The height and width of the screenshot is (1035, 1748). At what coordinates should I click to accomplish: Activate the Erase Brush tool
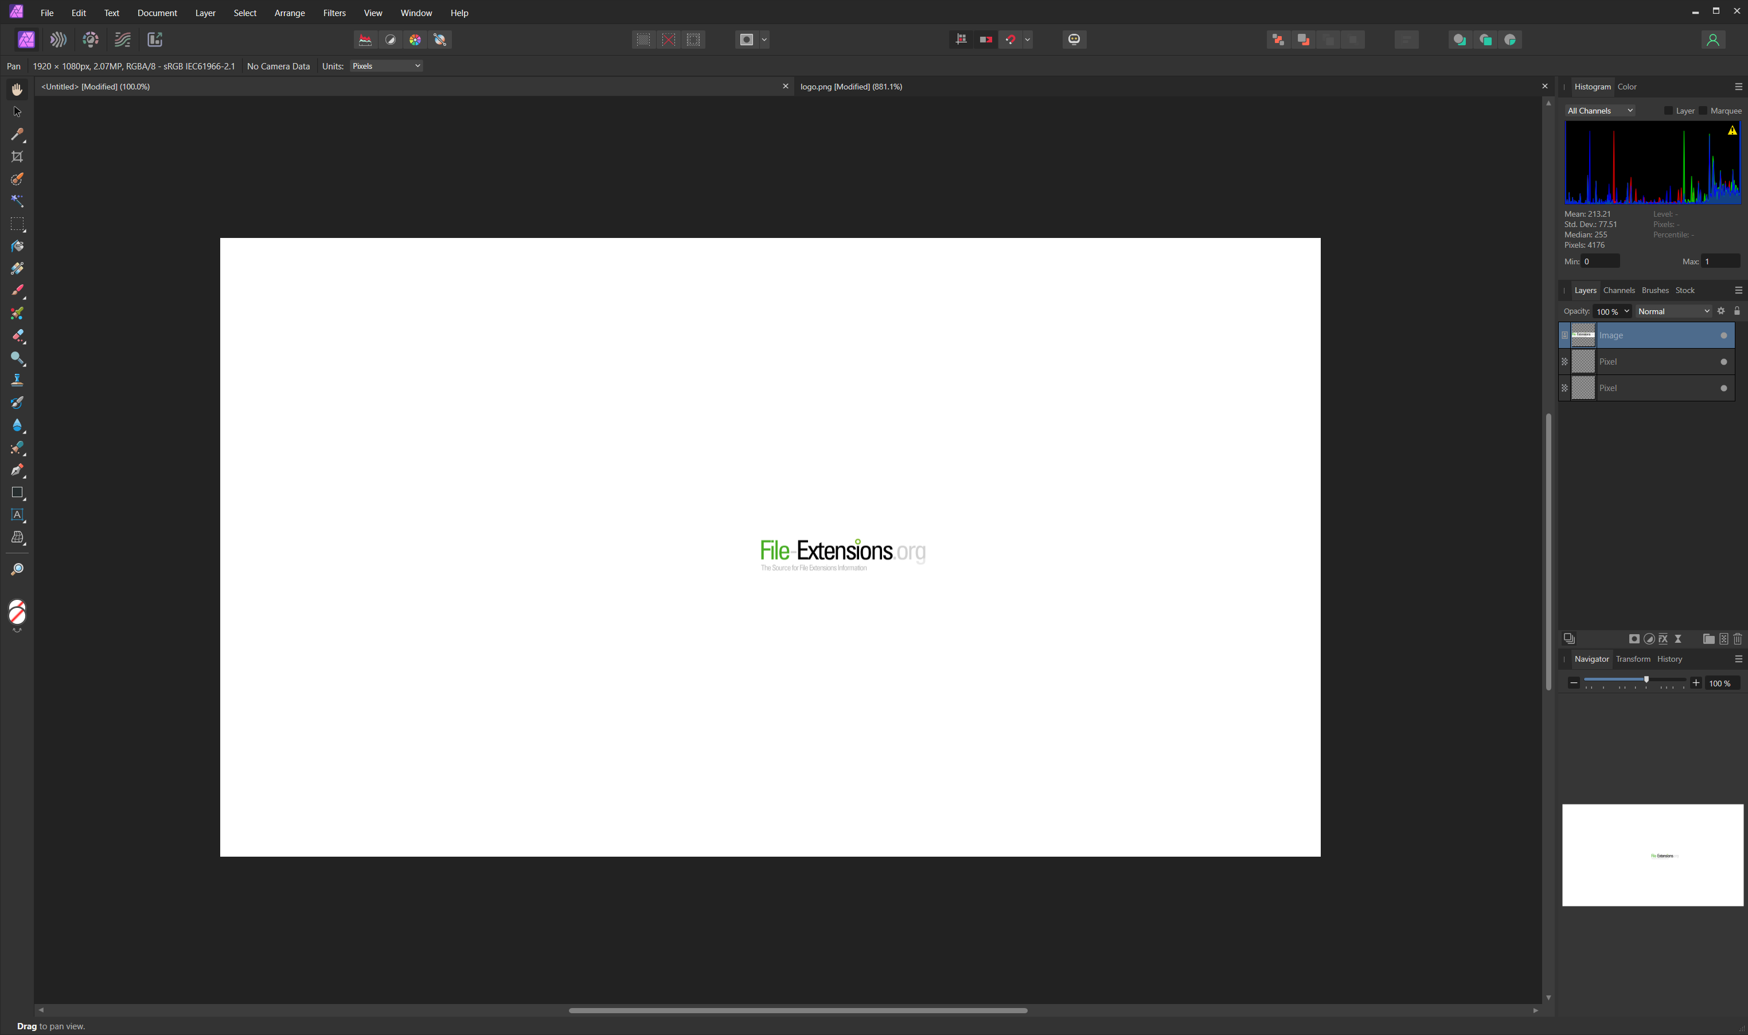(17, 335)
